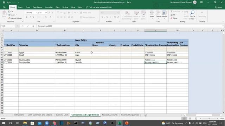
Task: Open PowerPoint from taskbar
Action: (127, 123)
